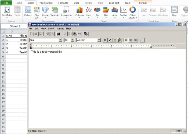Open the Western script dropdown
188x134 pixels.
[99, 40]
